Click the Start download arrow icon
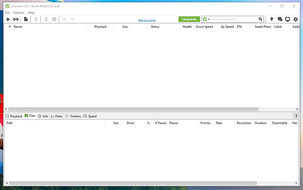 [x=46, y=19]
